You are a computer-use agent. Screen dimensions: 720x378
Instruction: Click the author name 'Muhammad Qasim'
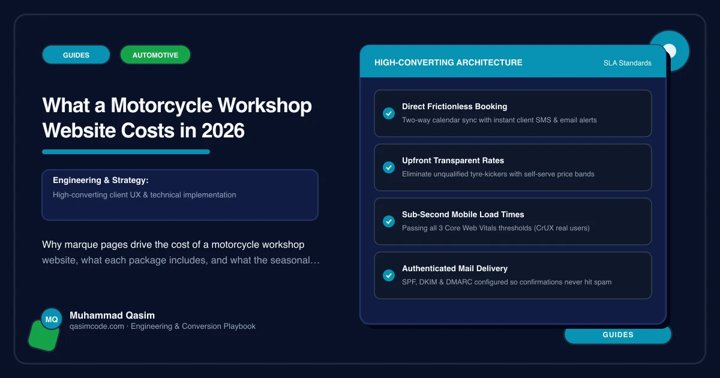(x=112, y=315)
